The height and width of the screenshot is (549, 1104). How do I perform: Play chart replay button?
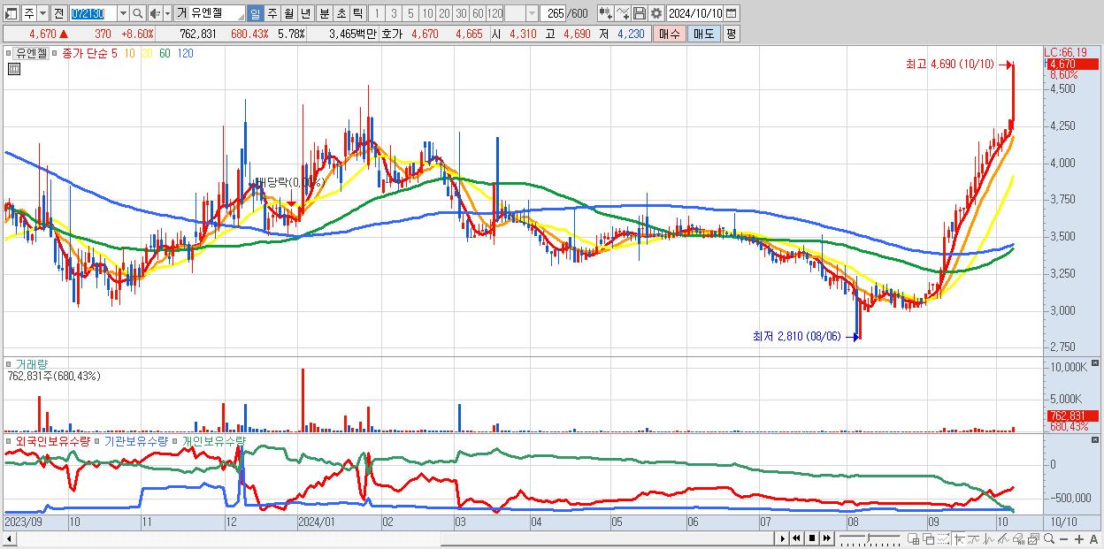[783, 538]
